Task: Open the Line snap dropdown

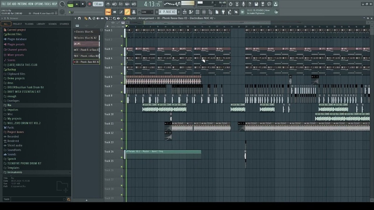Action: point(147,12)
